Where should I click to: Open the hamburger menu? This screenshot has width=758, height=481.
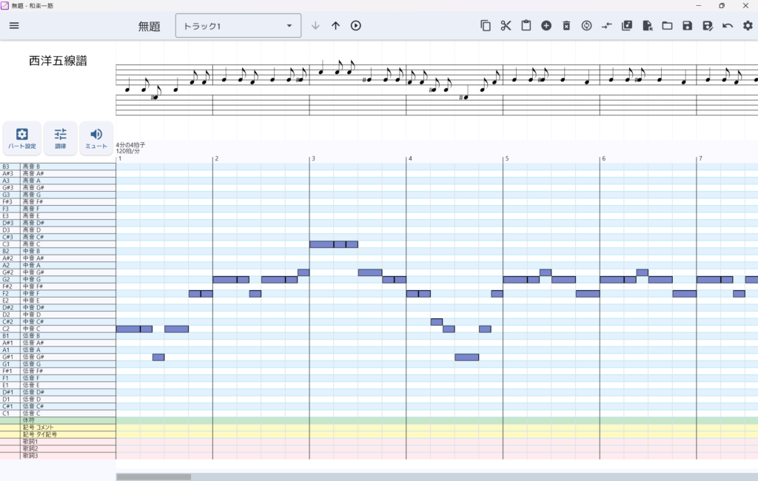coord(14,26)
